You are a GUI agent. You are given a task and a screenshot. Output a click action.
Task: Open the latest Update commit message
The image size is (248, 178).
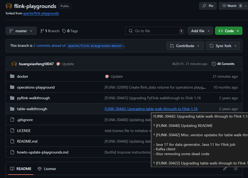(x=68, y=64)
